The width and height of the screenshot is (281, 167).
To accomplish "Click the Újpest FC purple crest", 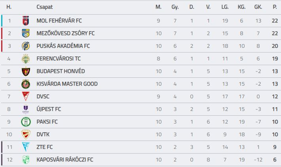I will (x=26, y=109).
